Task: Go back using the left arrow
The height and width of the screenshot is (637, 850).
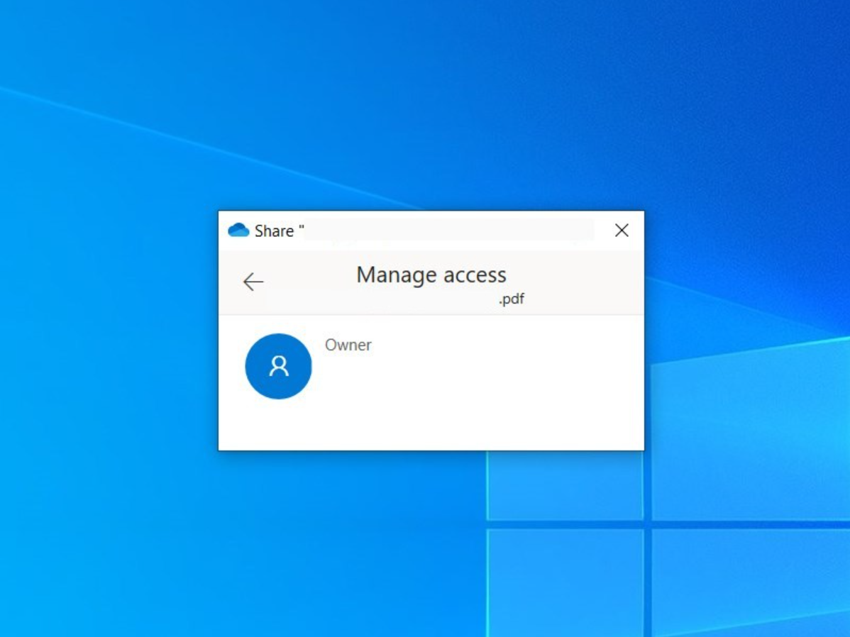Action: point(253,282)
